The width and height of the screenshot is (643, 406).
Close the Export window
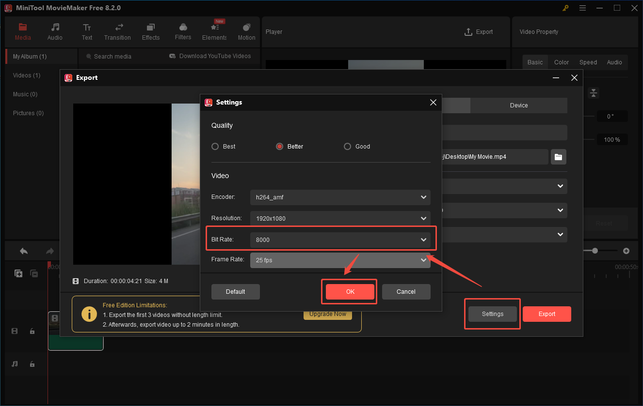click(x=574, y=78)
